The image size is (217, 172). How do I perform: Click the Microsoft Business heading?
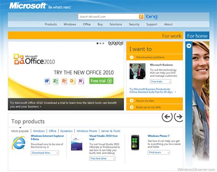click(x=161, y=65)
